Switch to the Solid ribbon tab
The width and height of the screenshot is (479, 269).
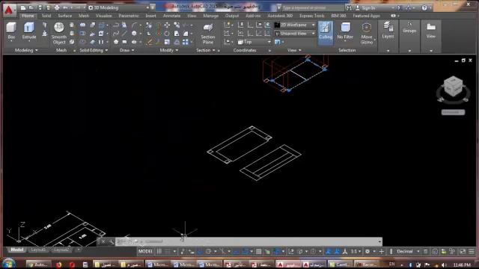[x=46, y=16]
